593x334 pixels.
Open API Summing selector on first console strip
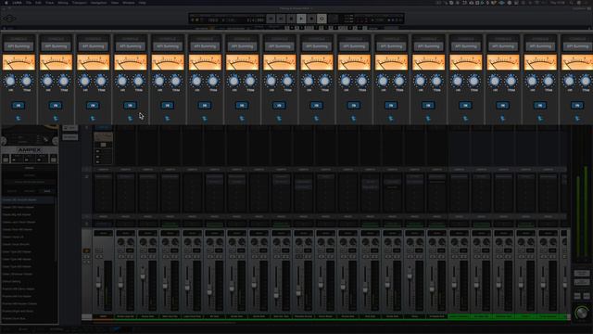click(19, 46)
